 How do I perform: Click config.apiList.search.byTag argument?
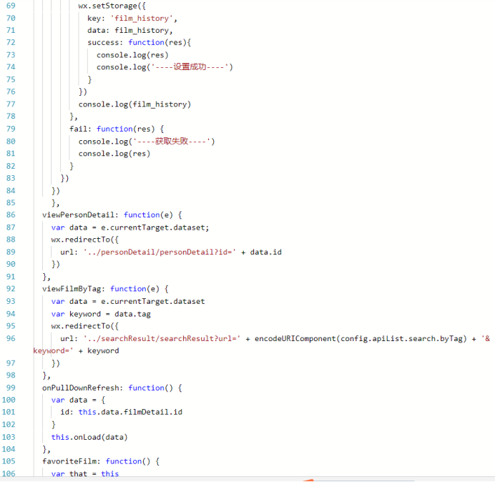point(401,339)
